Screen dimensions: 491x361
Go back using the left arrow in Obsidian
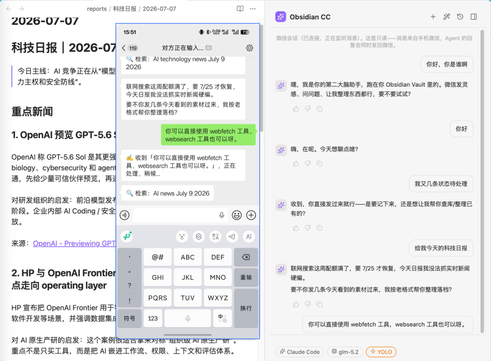click(x=9, y=9)
